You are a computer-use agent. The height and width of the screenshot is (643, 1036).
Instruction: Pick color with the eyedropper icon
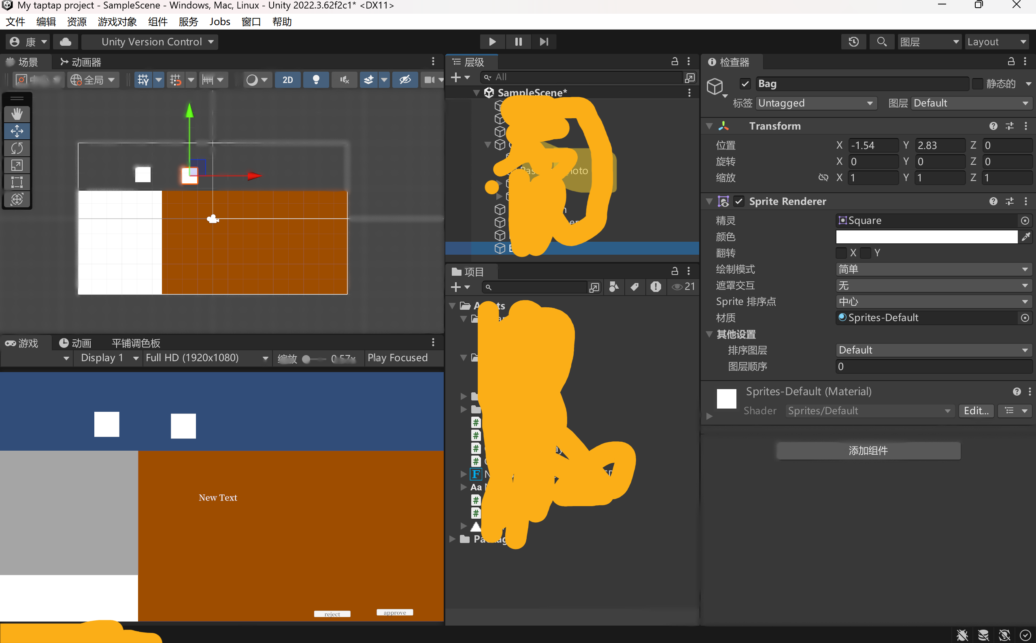(x=1026, y=237)
